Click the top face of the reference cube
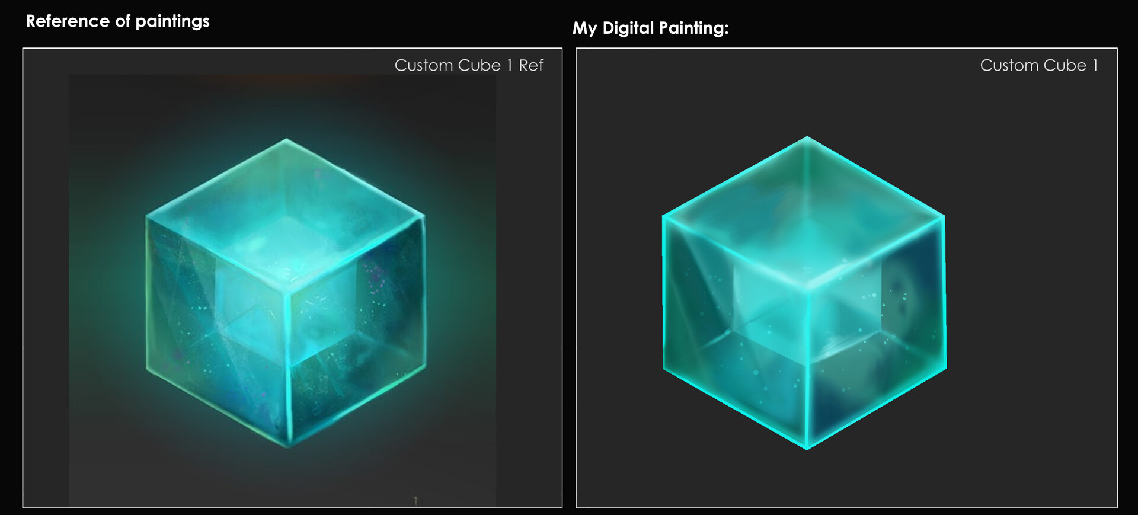Image resolution: width=1138 pixels, height=515 pixels. 286,215
